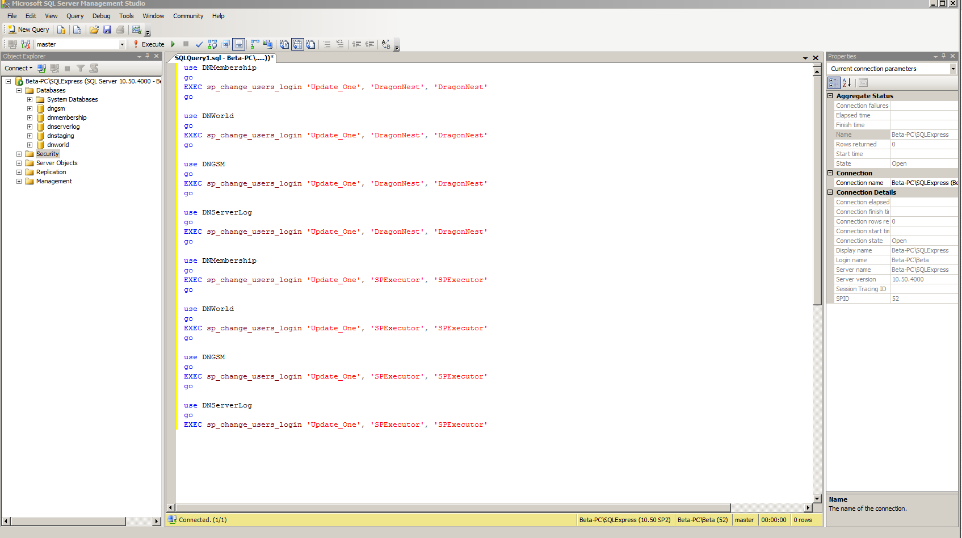Toggle Include Client Statistics
The image size is (962, 538).
click(x=268, y=44)
